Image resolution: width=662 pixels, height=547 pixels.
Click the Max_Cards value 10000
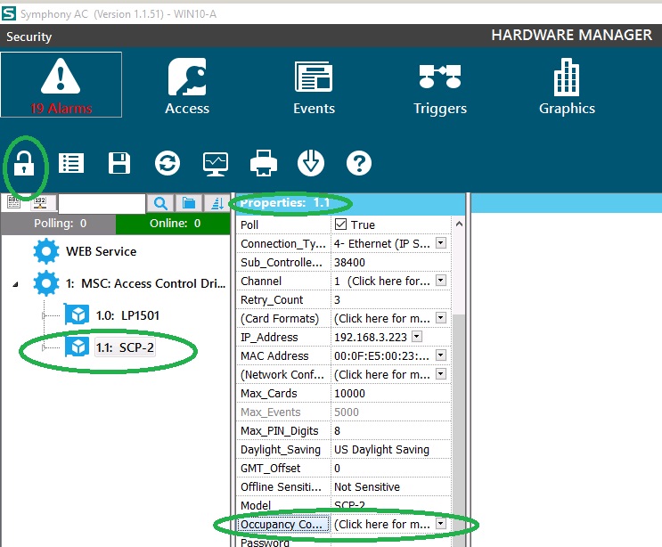[x=349, y=394]
